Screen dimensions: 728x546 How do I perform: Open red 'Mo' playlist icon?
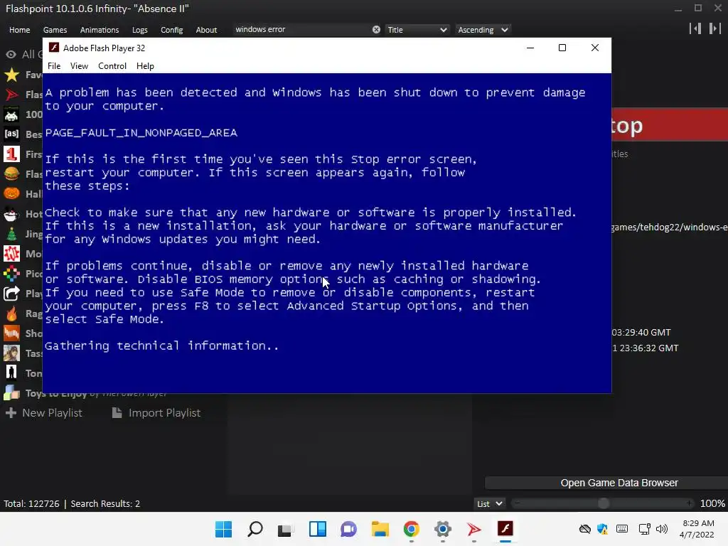(11, 254)
